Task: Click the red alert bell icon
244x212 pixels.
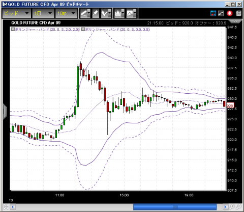Action: tap(230, 13)
